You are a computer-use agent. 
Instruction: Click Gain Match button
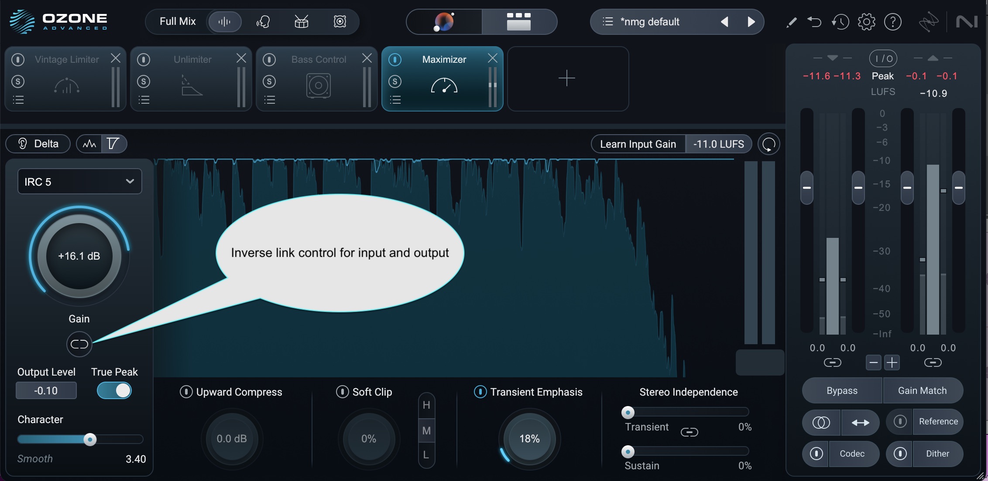pyautogui.click(x=923, y=391)
